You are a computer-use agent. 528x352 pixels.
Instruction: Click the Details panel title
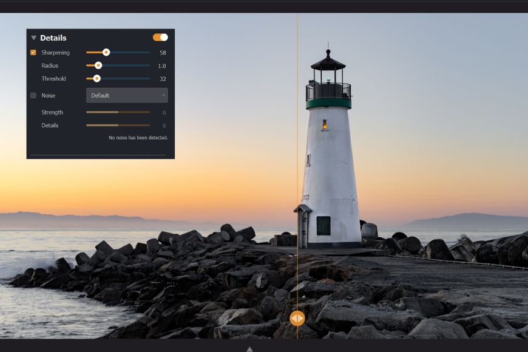point(53,38)
